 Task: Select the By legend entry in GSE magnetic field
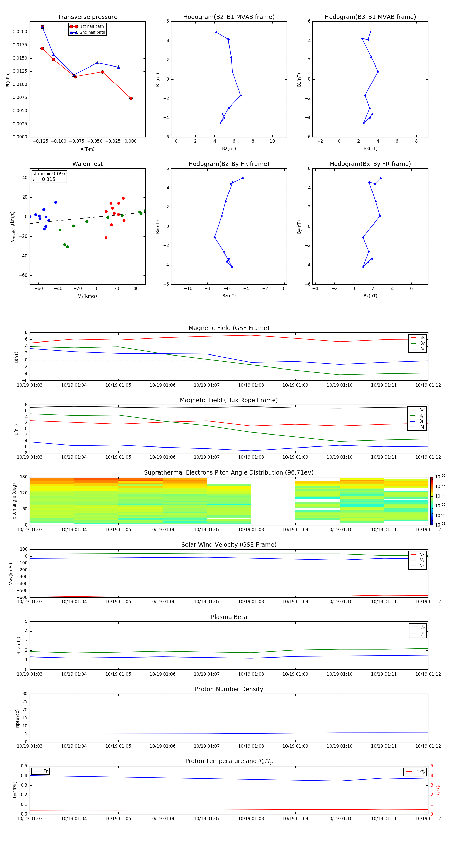tap(418, 343)
